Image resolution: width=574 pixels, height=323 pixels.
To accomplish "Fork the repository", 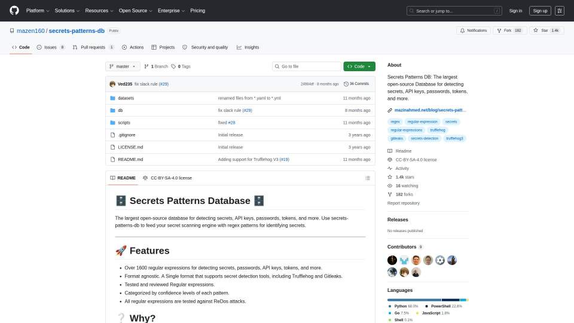I will [509, 31].
